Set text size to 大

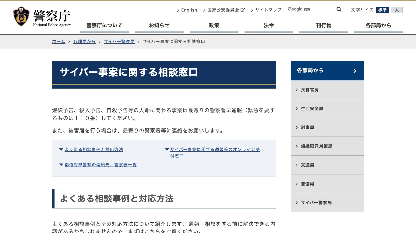(x=397, y=10)
